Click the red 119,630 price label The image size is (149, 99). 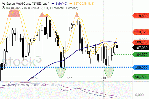click(x=141, y=16)
